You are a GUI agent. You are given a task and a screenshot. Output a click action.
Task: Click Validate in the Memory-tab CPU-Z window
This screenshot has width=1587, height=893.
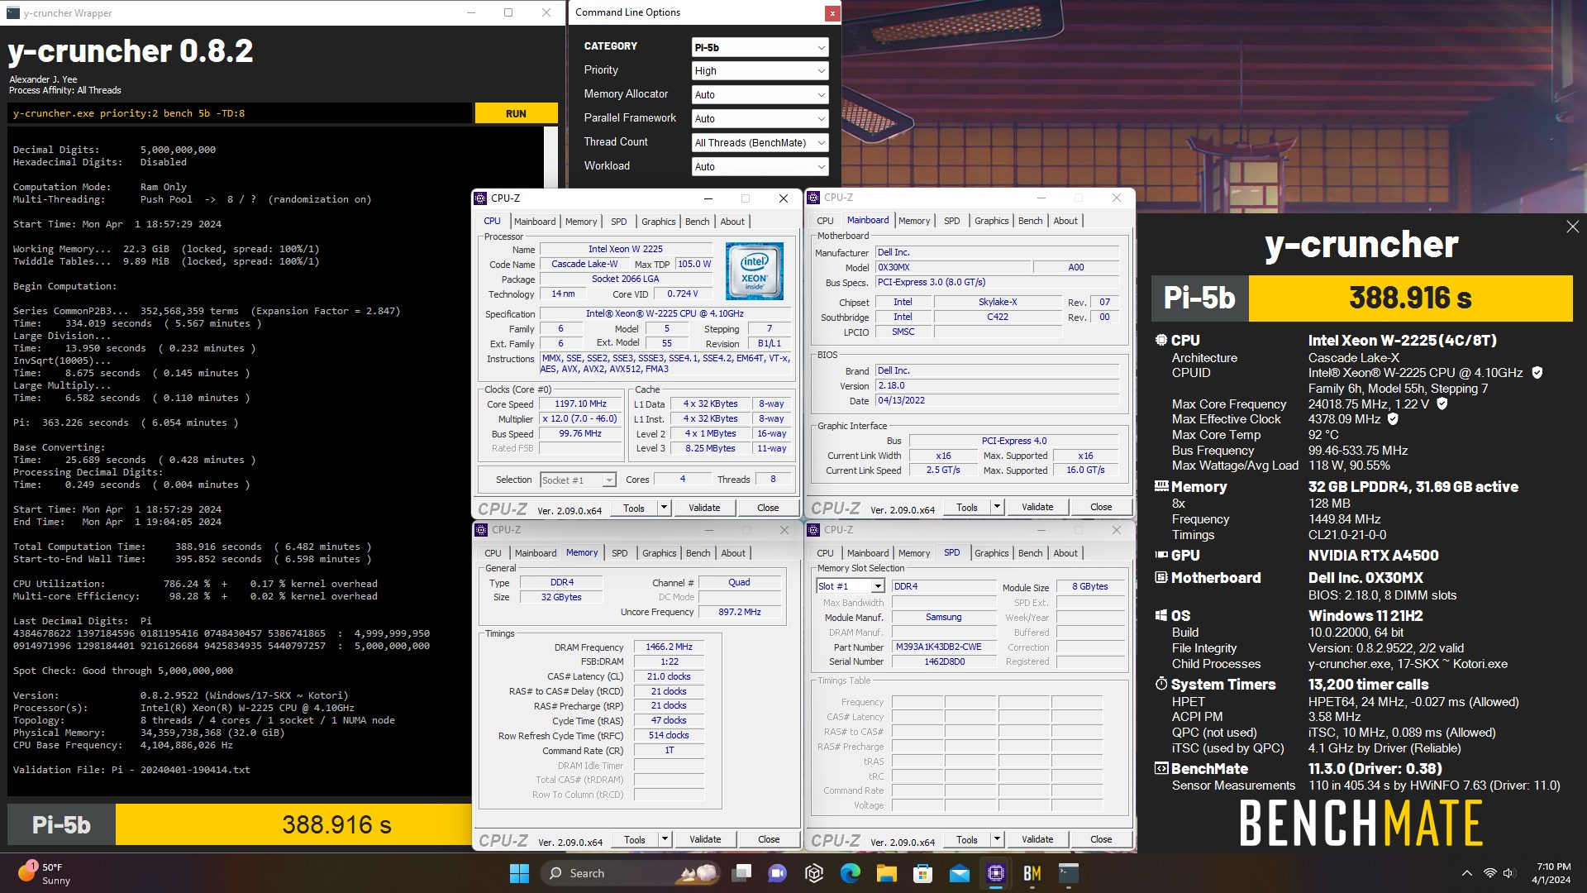tap(705, 839)
